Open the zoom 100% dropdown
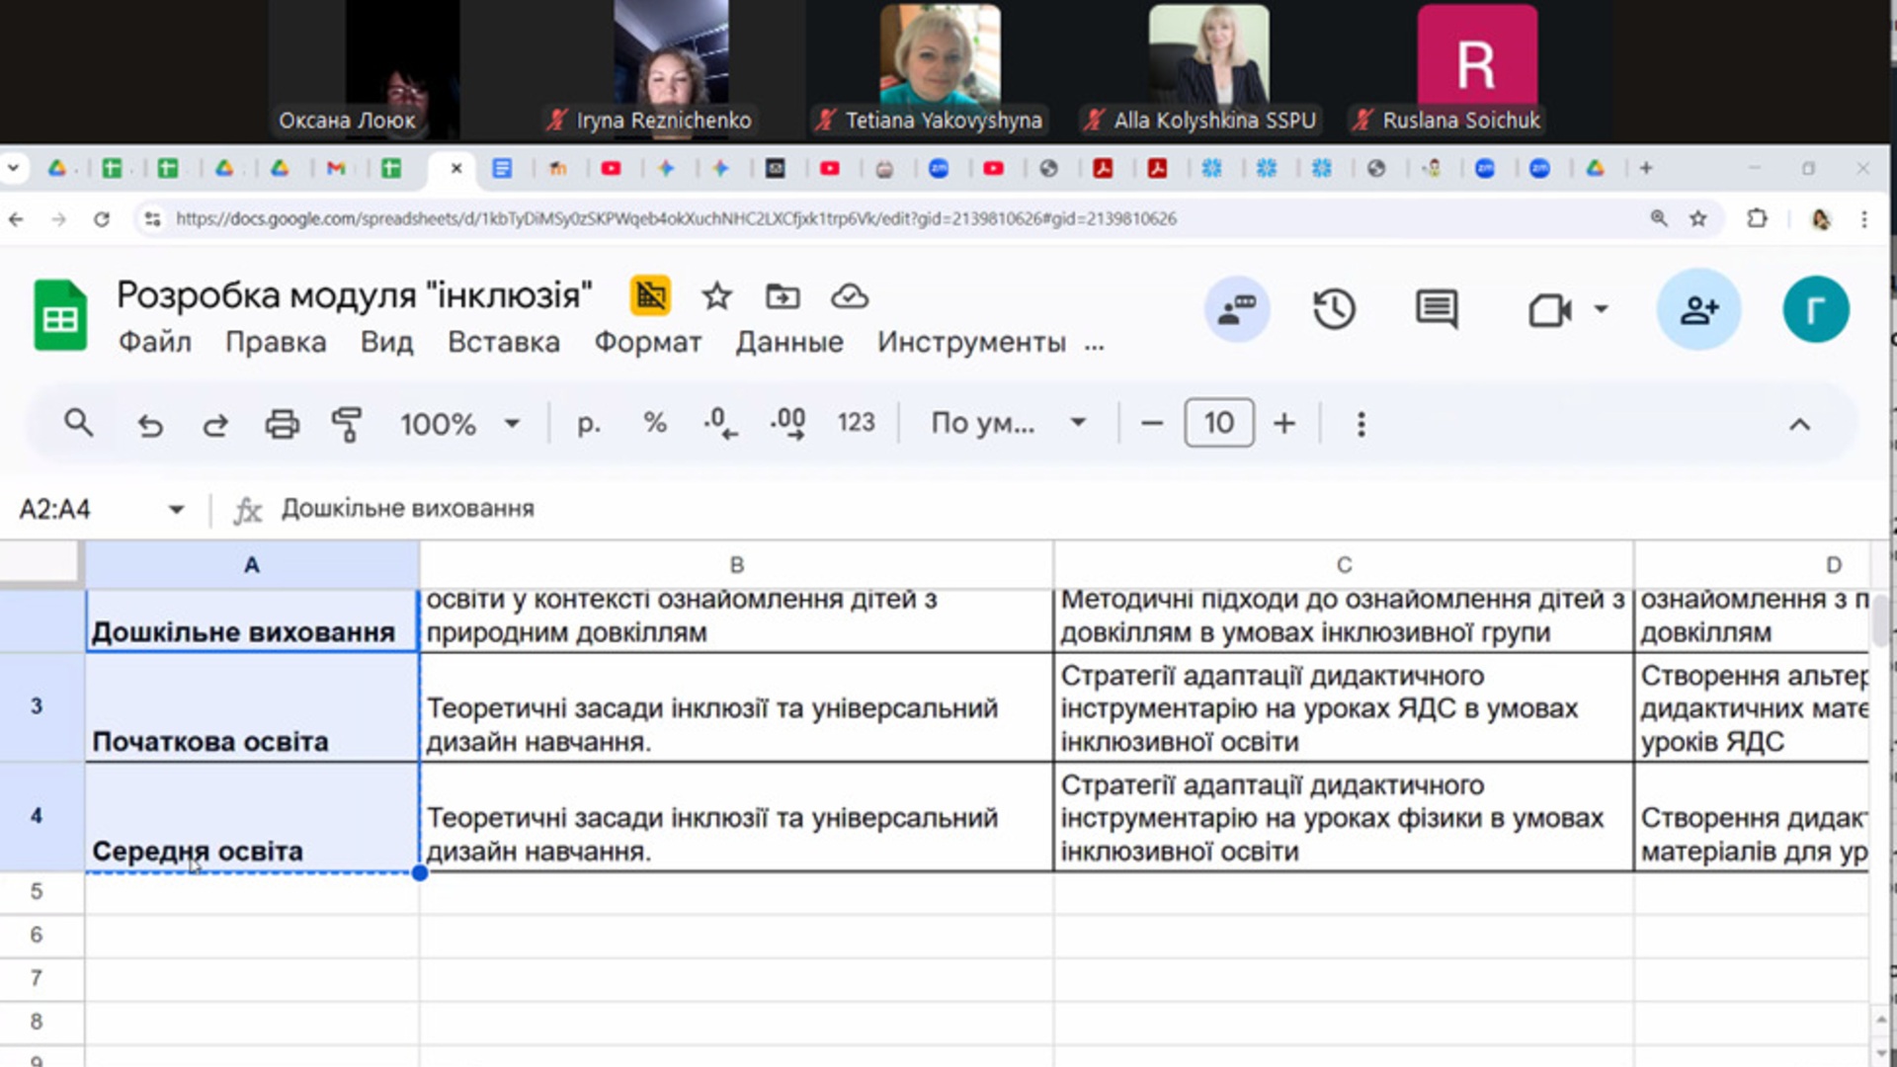 459,425
